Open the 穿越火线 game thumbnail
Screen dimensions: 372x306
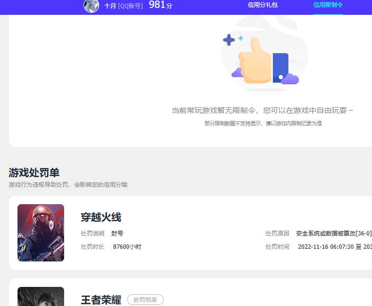tap(41, 233)
